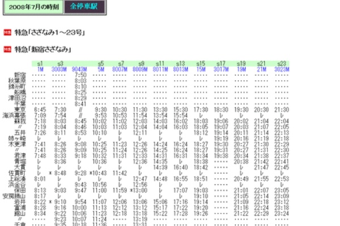Screen dimensions: 340x226
Task: Select the 青堀 station row label
Action: click(x=20, y=162)
